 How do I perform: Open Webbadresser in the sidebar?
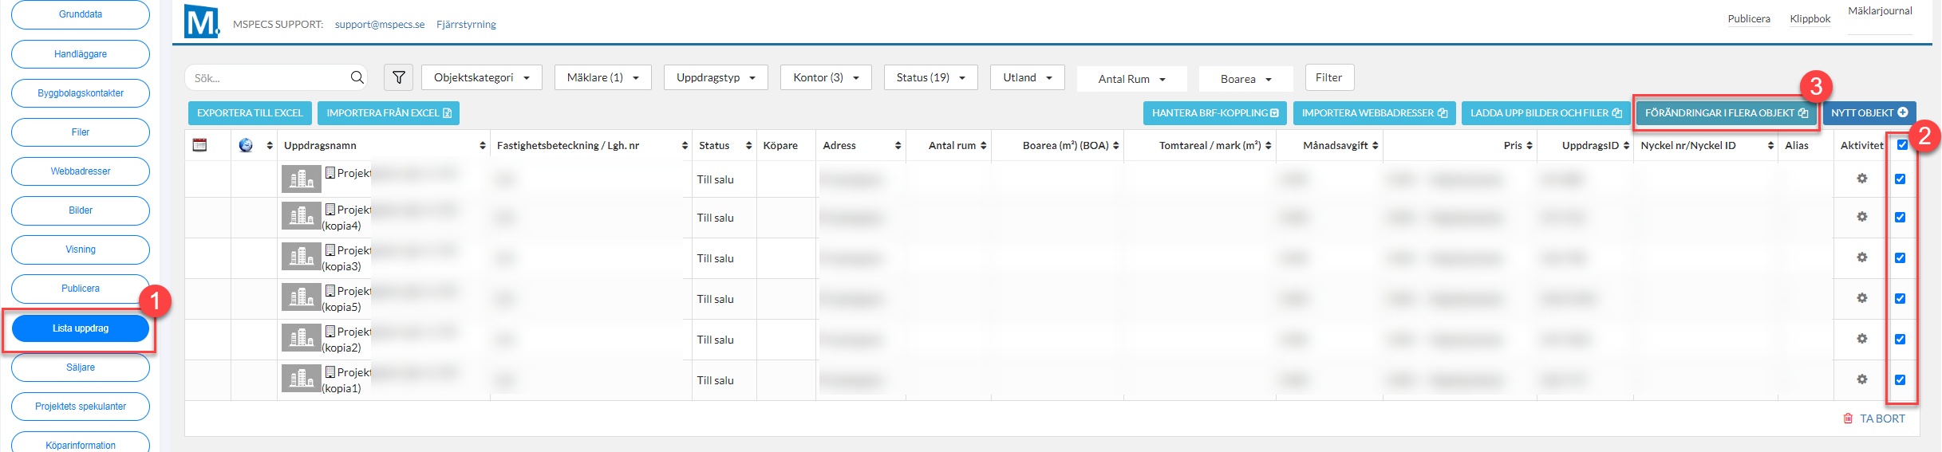coord(81,171)
